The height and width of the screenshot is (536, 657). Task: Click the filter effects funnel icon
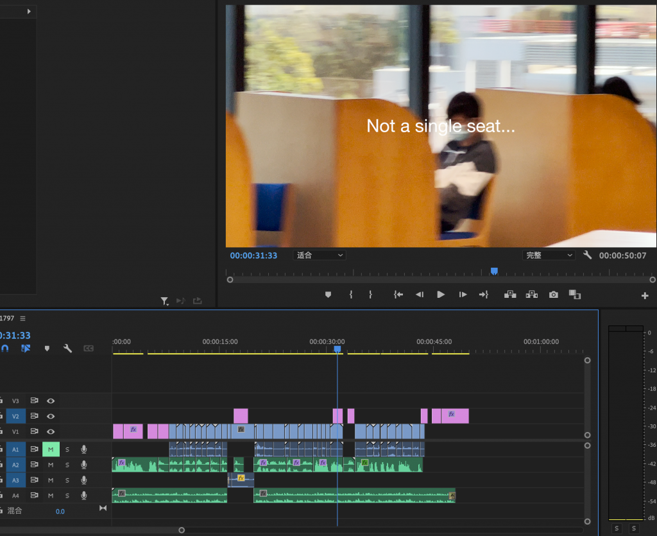tap(164, 300)
